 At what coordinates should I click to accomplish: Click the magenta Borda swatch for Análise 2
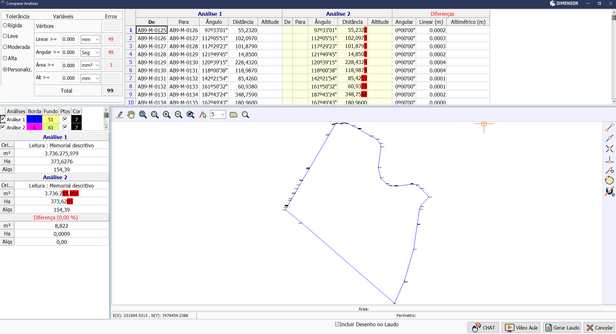click(34, 127)
